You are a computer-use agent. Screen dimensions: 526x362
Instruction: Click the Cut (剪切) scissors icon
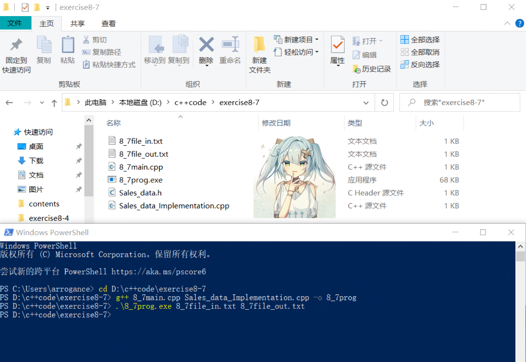click(x=86, y=39)
